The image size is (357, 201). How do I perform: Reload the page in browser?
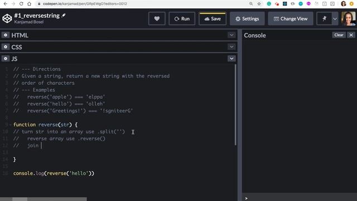[x=21, y=4]
